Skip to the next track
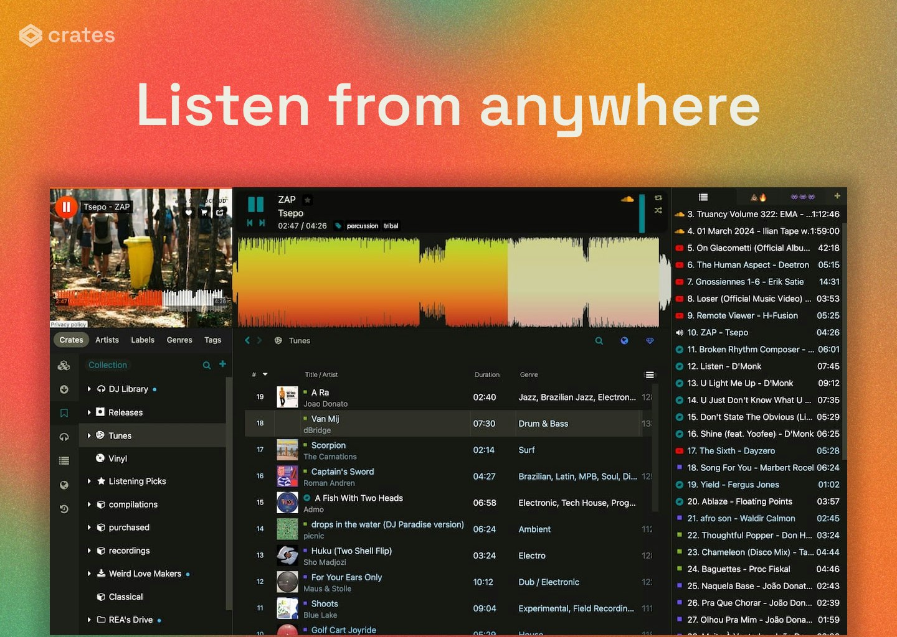Viewport: 897px width, 637px height. (262, 223)
